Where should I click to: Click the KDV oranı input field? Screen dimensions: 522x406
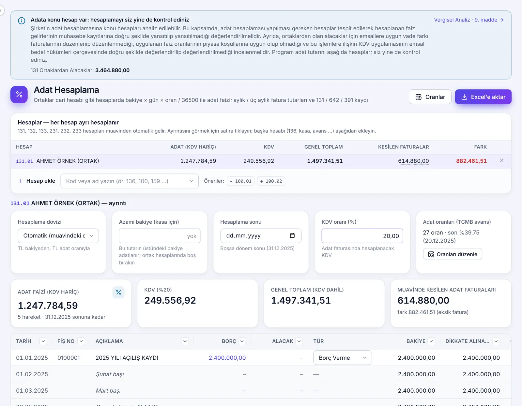(362, 236)
